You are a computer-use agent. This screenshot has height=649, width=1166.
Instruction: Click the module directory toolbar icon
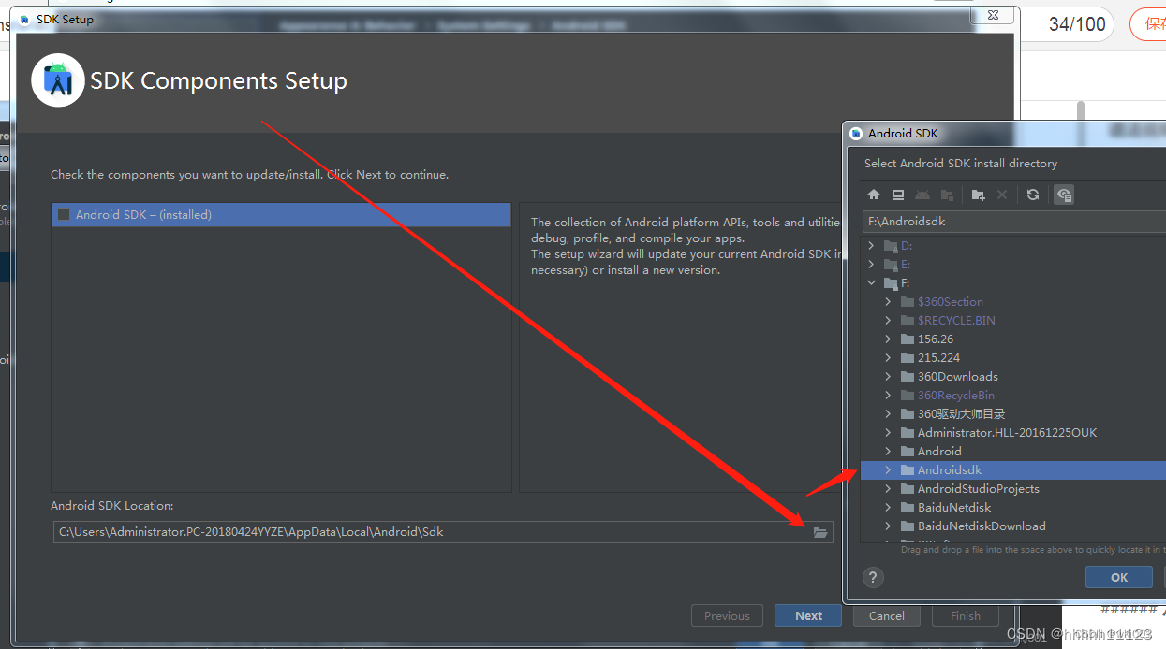pos(947,195)
